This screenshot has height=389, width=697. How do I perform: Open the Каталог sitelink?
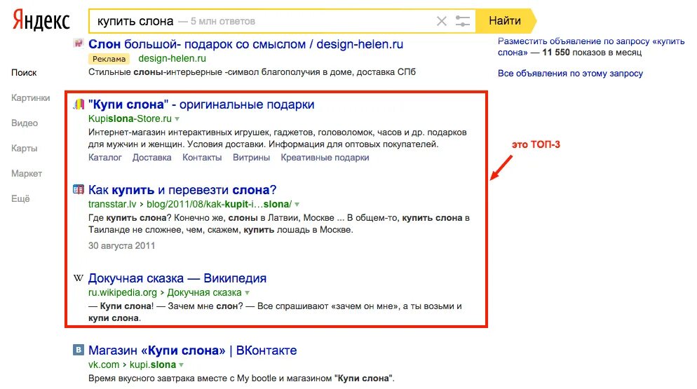coord(105,158)
